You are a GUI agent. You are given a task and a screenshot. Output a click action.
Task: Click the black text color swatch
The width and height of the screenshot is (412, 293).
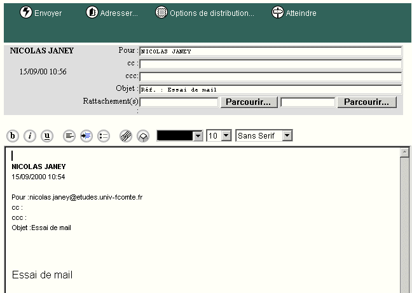click(174, 136)
